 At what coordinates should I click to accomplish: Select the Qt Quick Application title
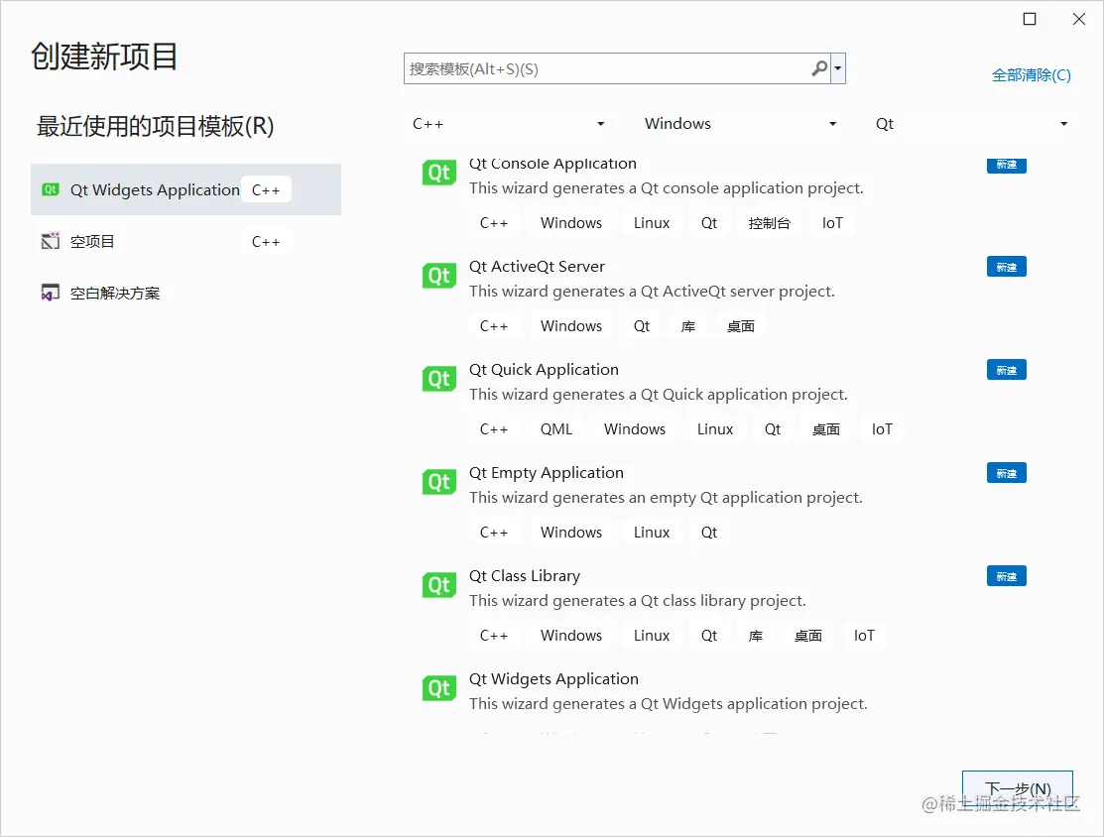(544, 370)
